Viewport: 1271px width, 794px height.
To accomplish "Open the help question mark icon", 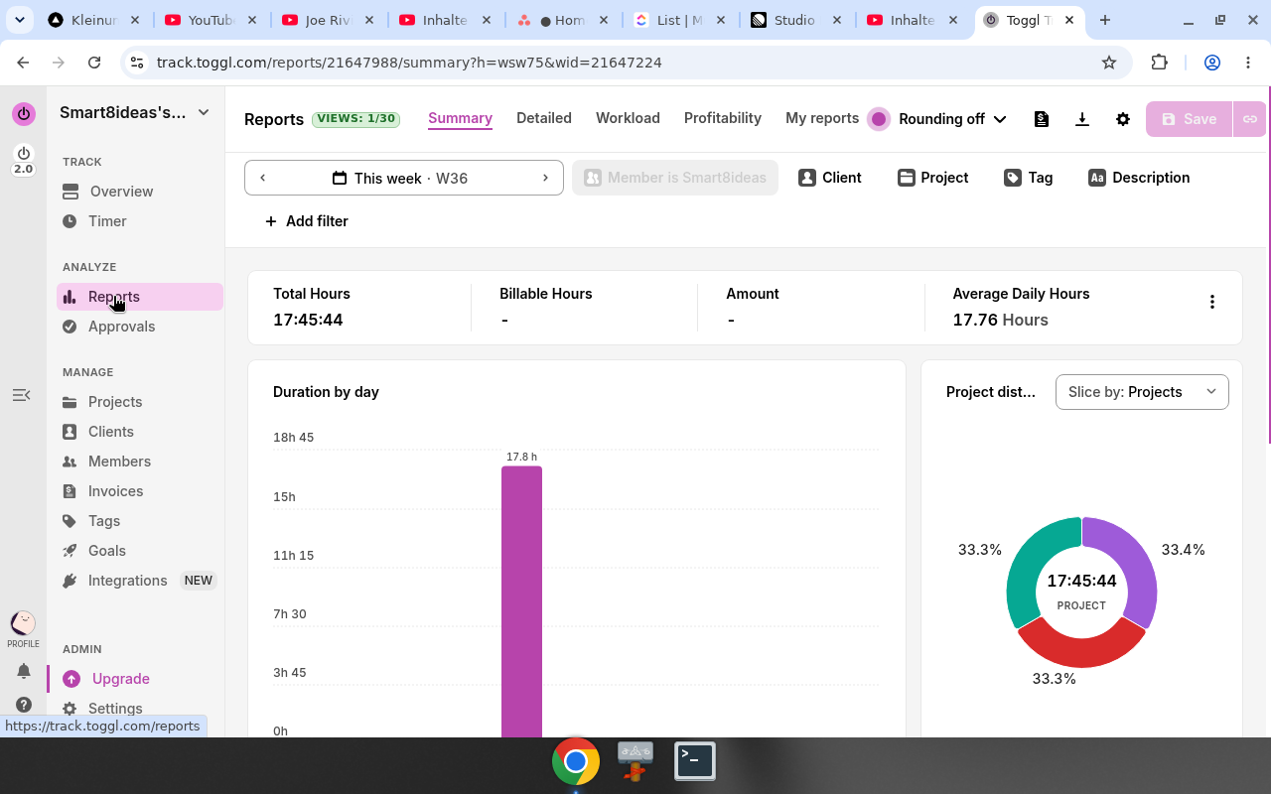I will pos(24,705).
